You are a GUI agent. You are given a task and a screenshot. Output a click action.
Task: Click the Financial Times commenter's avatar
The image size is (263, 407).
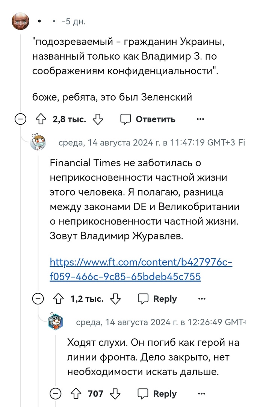coord(38,142)
